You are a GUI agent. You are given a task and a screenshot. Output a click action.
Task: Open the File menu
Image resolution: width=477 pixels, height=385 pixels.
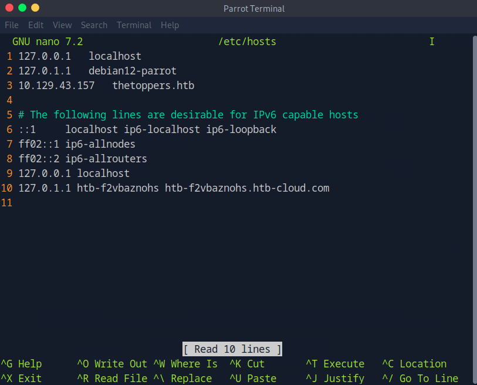(12, 25)
